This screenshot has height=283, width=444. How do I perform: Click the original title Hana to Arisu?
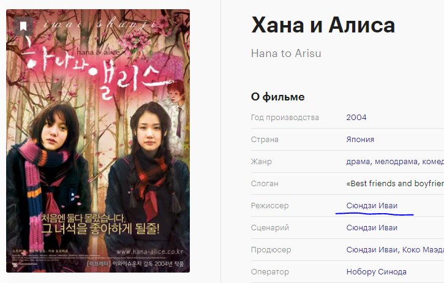pyautogui.click(x=286, y=53)
